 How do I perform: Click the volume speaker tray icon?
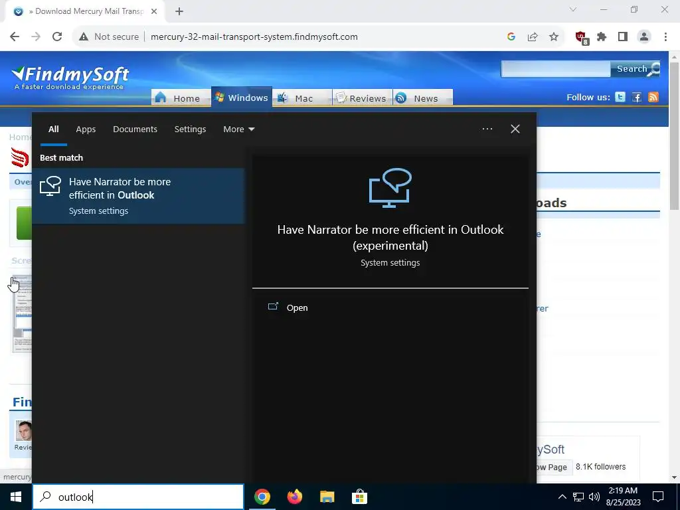[x=594, y=497]
